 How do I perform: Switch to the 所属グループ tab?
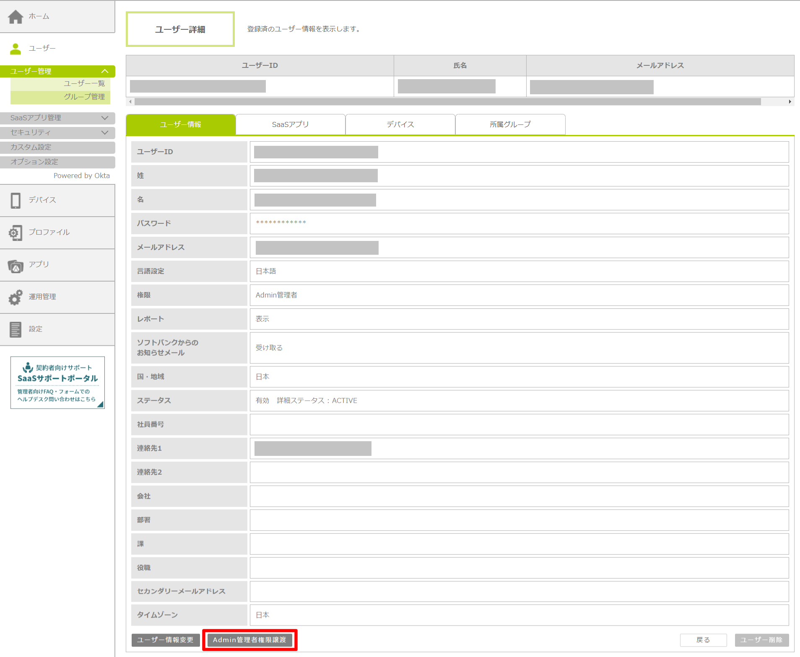510,124
